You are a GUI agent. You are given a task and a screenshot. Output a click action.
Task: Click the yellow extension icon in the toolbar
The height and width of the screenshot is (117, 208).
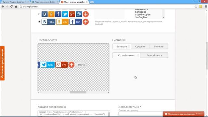pos(201,6)
